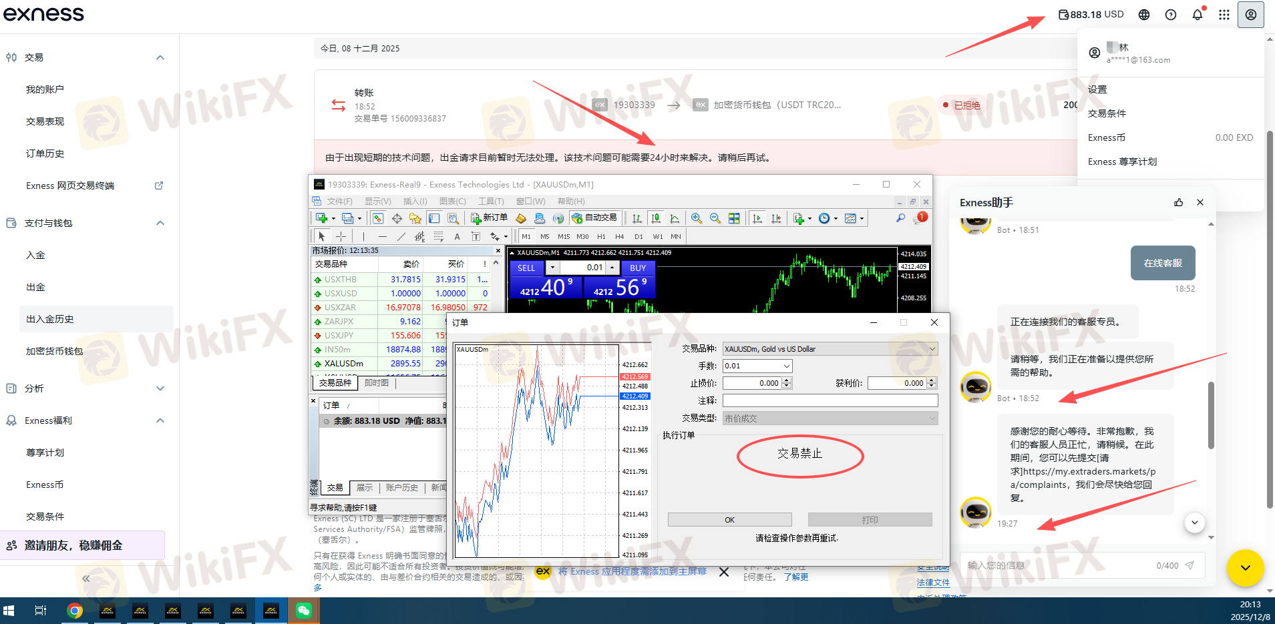Open the apps grid menu icon
Viewport: 1275px width, 624px height.
pyautogui.click(x=1224, y=15)
